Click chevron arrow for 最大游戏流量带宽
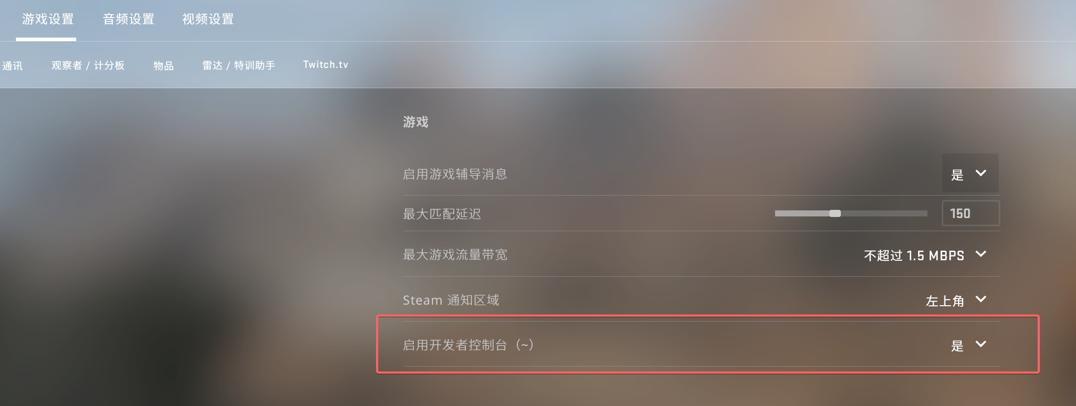 [x=981, y=254]
